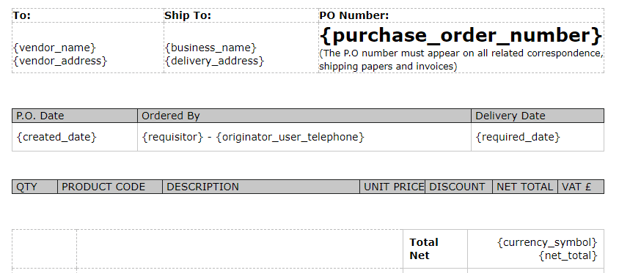Click the {created_date} field
The image size is (619, 273).
pyautogui.click(x=56, y=137)
